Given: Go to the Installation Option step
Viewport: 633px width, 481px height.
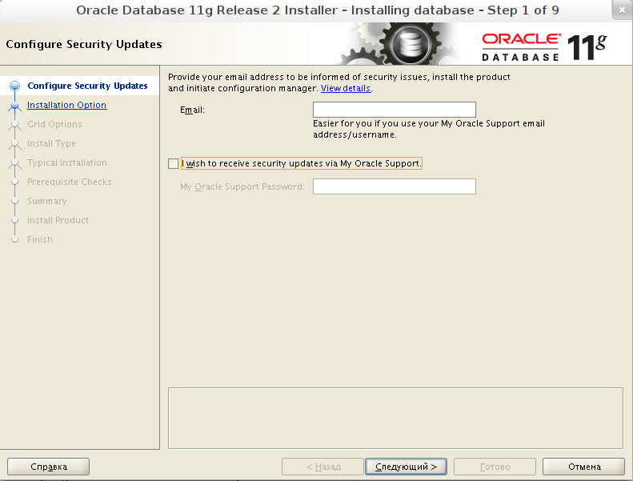Looking at the screenshot, I should pos(66,105).
